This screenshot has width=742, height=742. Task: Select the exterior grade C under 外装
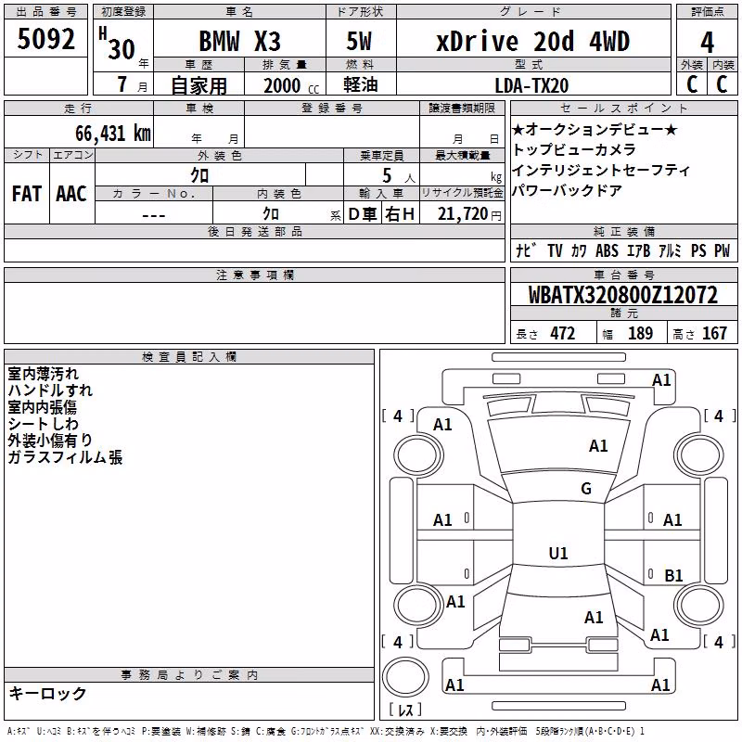692,84
